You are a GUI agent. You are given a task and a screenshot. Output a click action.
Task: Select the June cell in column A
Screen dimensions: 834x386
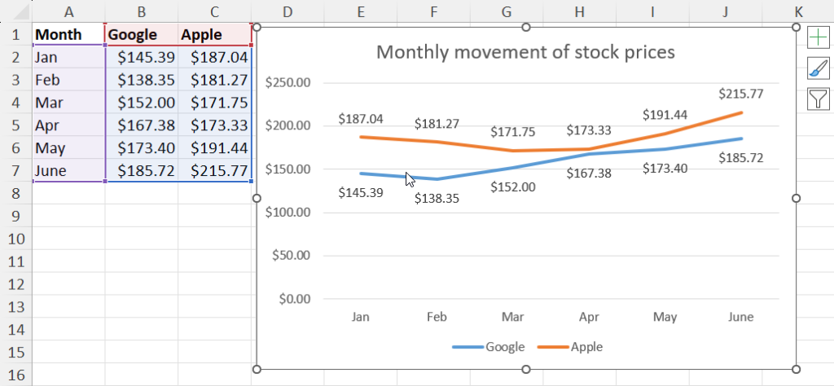click(x=68, y=171)
